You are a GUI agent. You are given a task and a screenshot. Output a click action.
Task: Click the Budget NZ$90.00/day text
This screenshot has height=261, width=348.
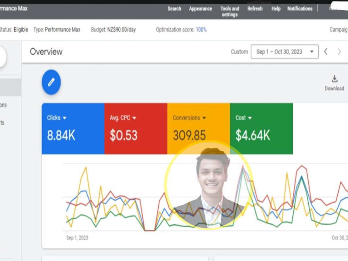point(113,30)
